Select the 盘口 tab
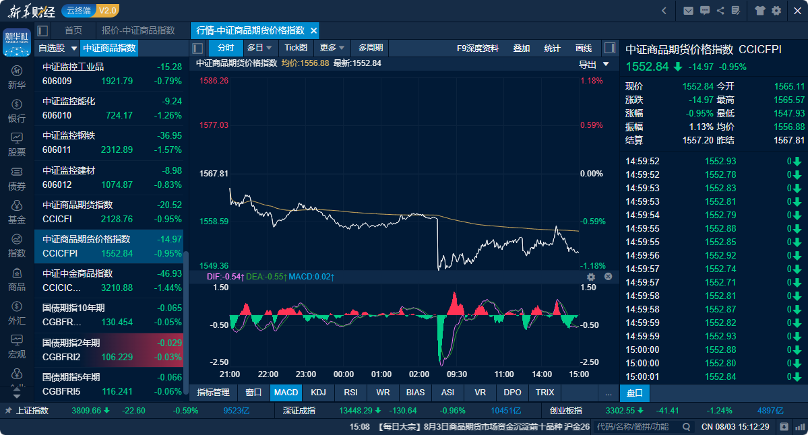The image size is (808, 435). point(634,393)
